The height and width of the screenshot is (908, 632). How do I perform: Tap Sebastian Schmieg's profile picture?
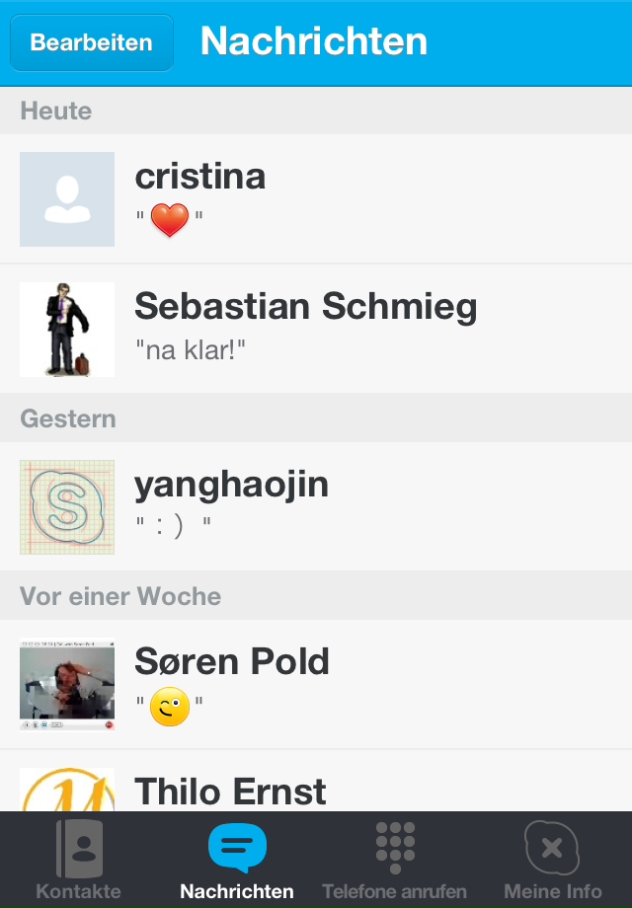click(67, 330)
